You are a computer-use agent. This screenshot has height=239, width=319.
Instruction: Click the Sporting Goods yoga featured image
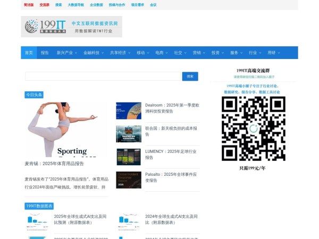pos(64,129)
